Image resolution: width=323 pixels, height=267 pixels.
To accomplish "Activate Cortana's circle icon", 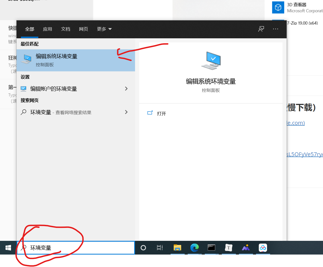I will pyautogui.click(x=143, y=248).
